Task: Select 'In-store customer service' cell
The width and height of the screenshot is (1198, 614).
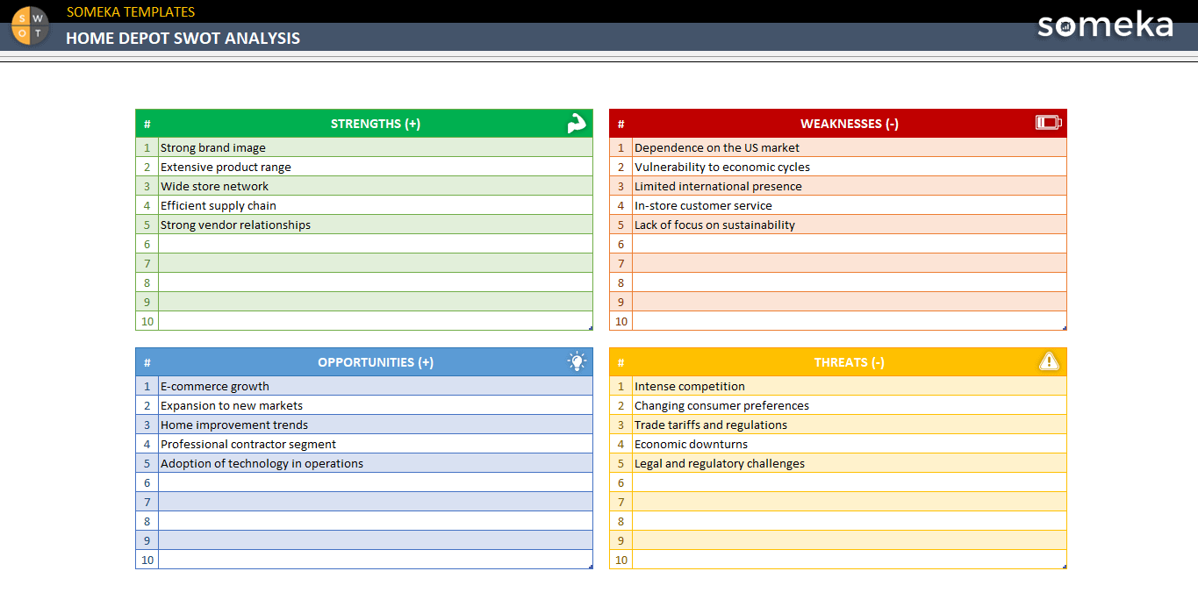Action: pyautogui.click(x=850, y=205)
